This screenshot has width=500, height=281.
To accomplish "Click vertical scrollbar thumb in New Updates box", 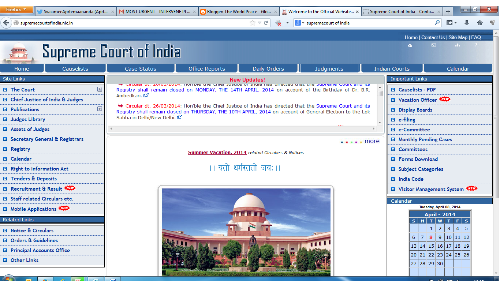I will [380, 93].
